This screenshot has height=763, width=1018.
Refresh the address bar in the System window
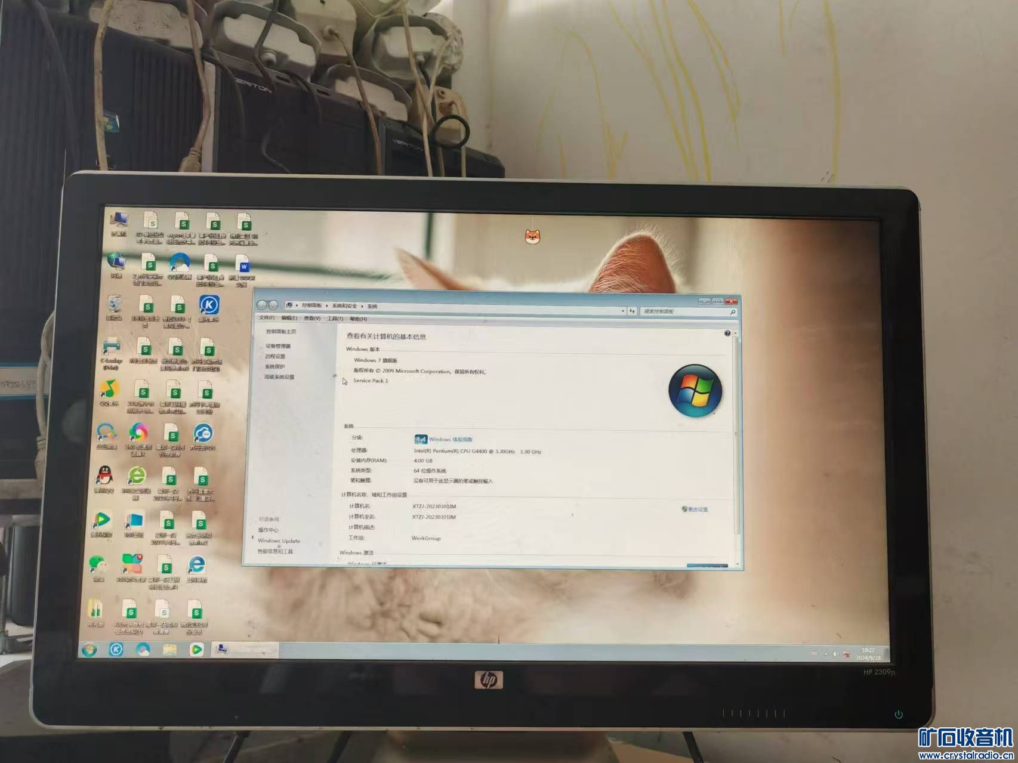[633, 311]
